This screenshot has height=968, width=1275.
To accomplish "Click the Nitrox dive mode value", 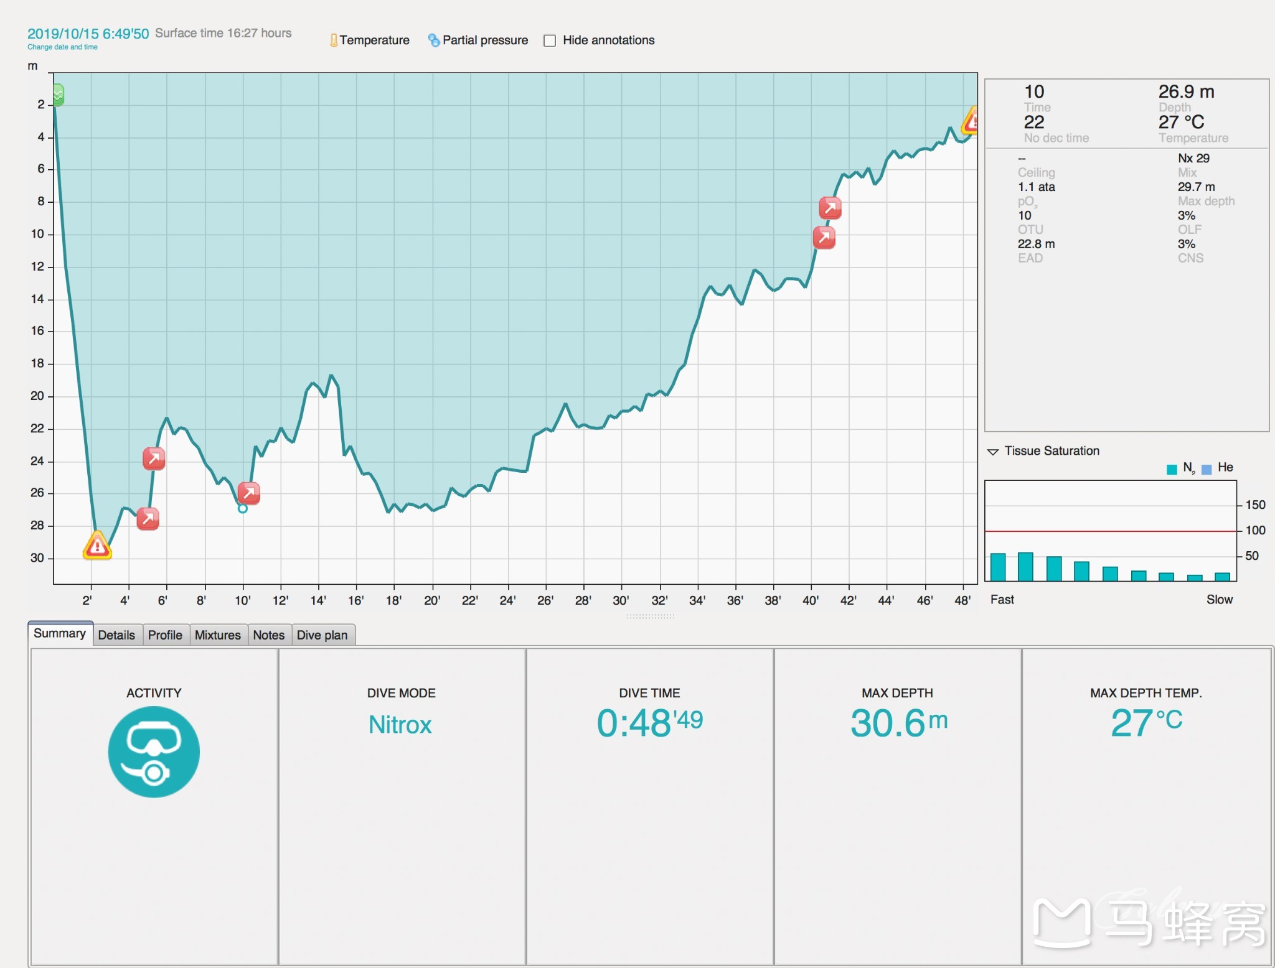I will pos(400,725).
